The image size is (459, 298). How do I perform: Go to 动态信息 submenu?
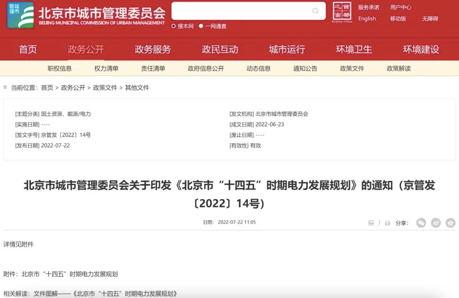click(259, 68)
